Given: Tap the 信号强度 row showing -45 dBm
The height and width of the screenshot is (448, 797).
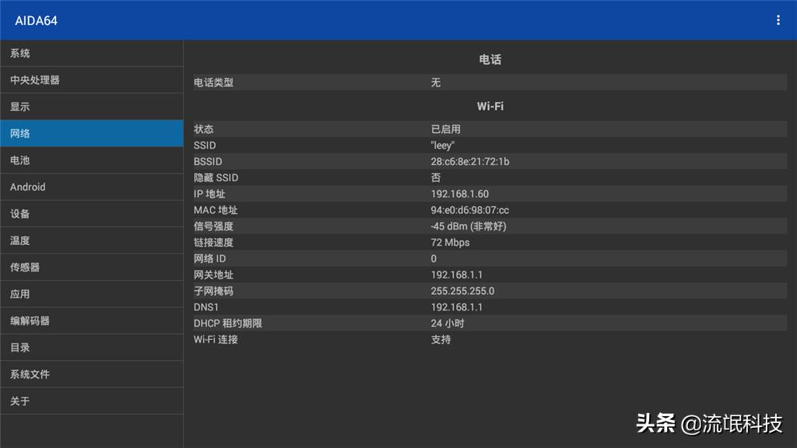Looking at the screenshot, I should coord(490,226).
